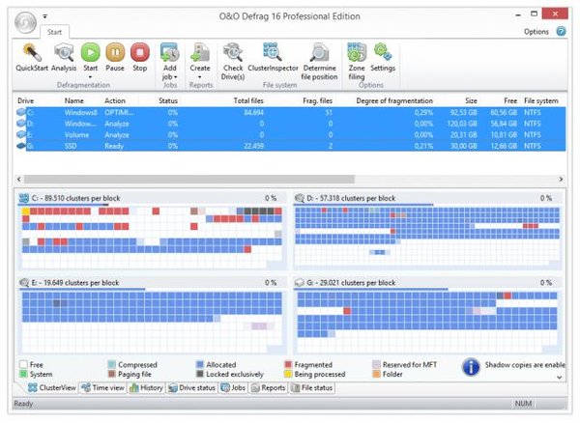Stop the running defragmentation
580x423 pixels.
point(140,52)
